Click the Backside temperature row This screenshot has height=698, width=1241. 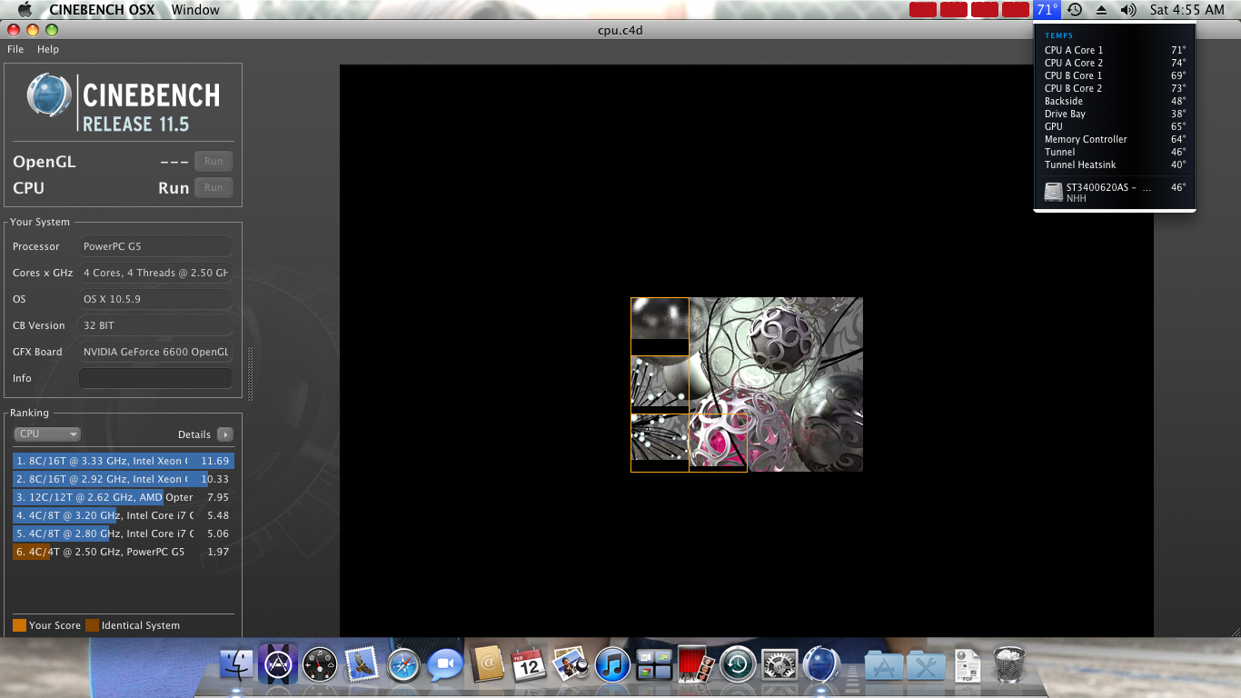(1115, 101)
